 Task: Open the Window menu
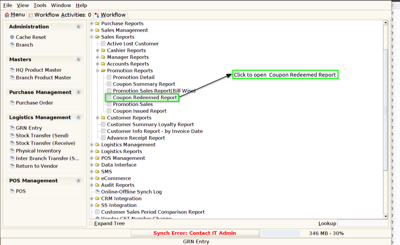tap(61, 5)
